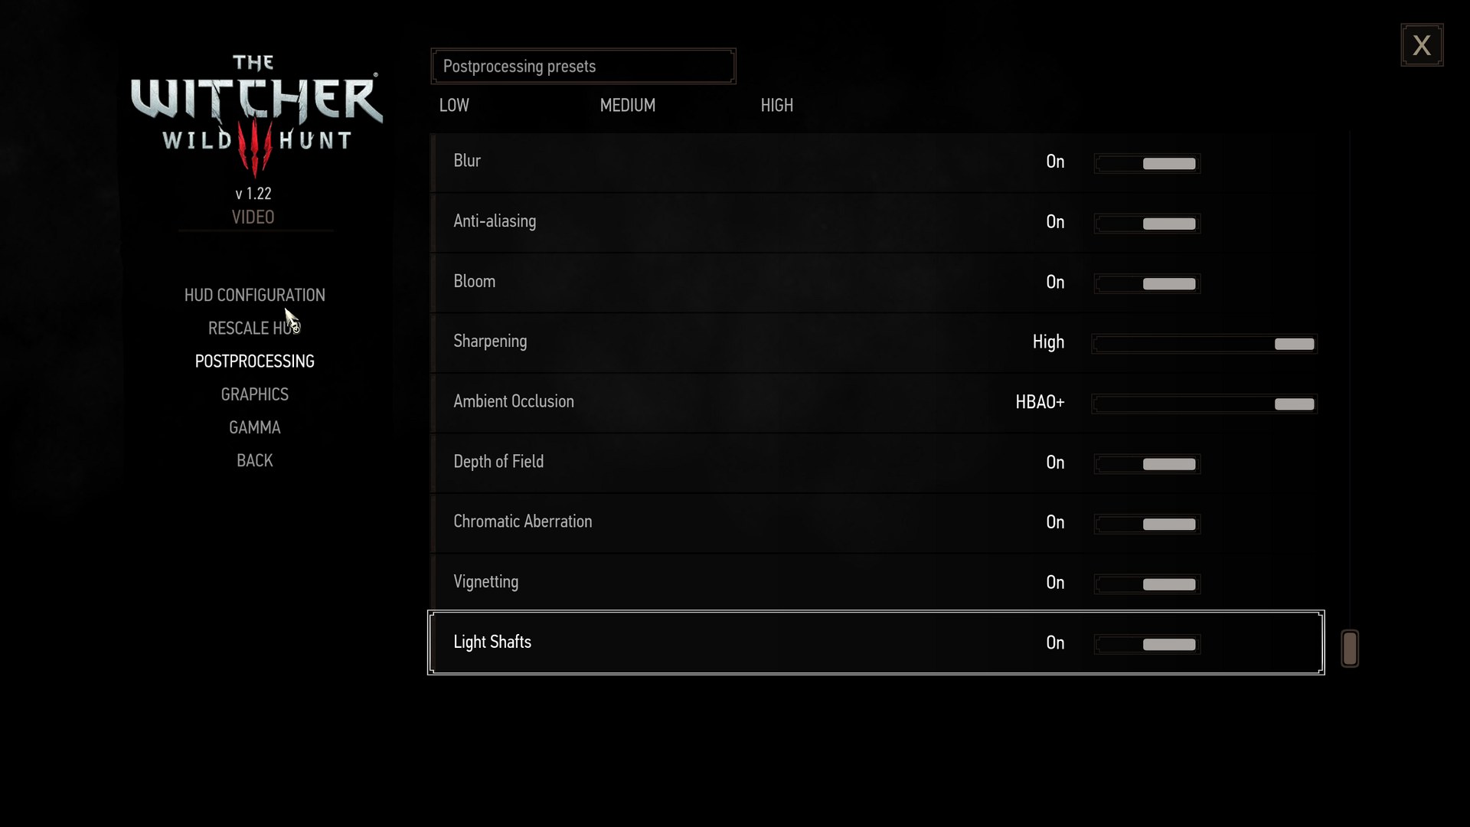Select the LOW postprocessing preset

pos(453,105)
